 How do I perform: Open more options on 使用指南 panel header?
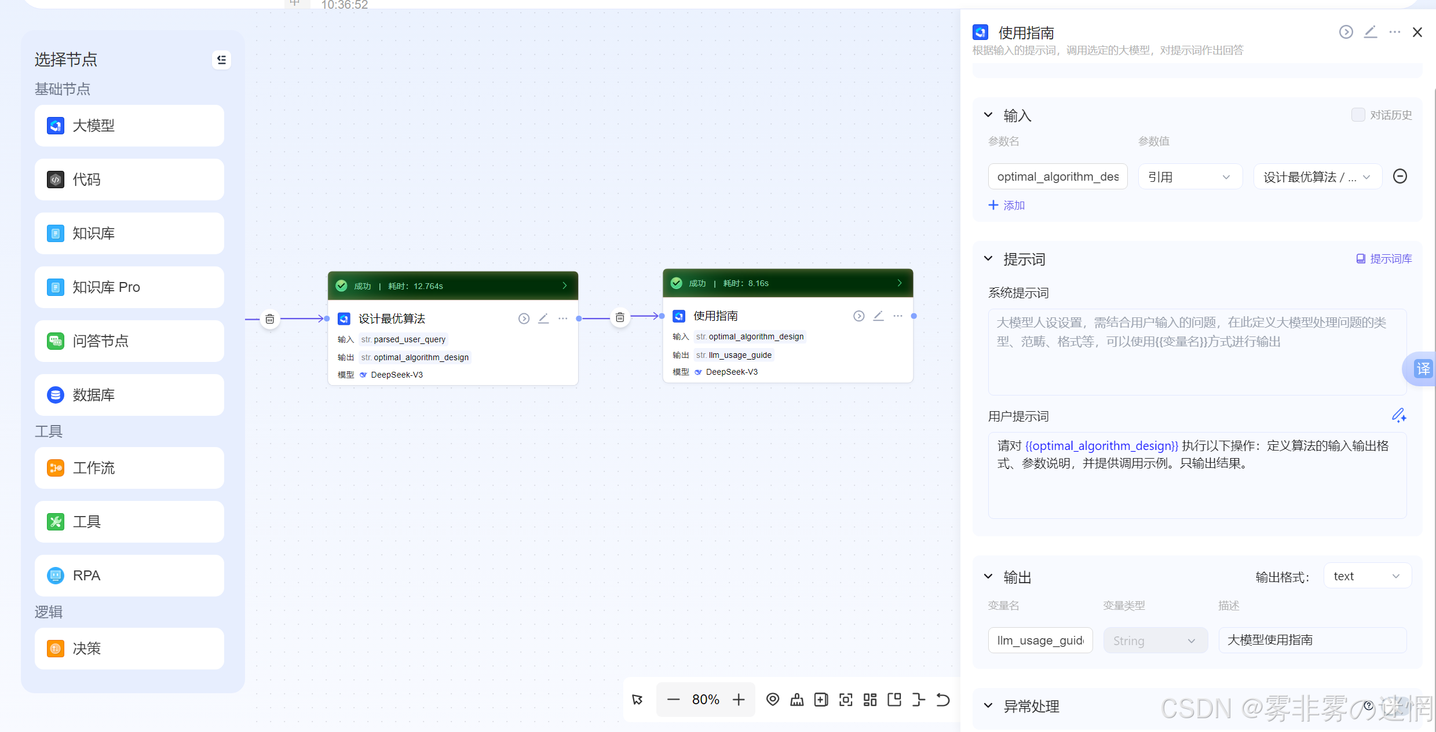[x=1394, y=32]
